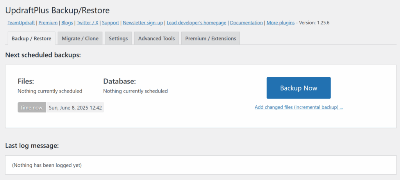
Task: Click Nothing currently scheduled under Database
Action: (x=136, y=91)
